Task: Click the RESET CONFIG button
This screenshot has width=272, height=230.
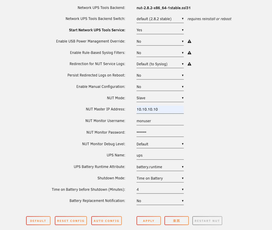Action: tap(71, 221)
